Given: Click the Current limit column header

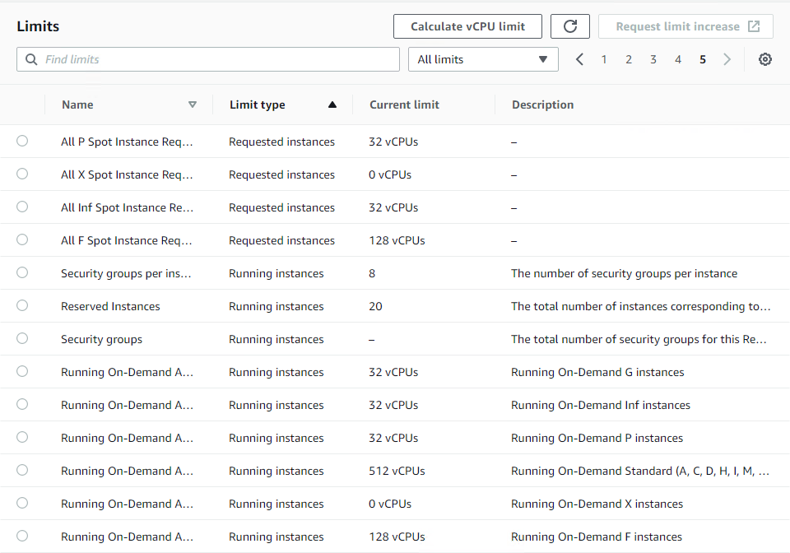Looking at the screenshot, I should click(x=404, y=105).
